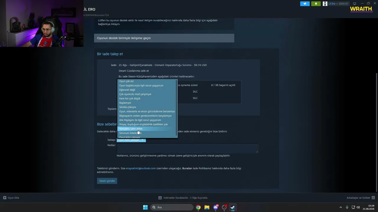This screenshot has height=212, width=378.
Task: Click the Oyun Ekle plus icon
Action: (5, 198)
